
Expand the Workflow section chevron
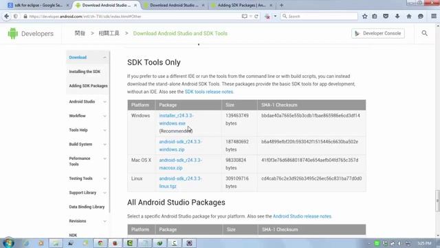(104, 116)
